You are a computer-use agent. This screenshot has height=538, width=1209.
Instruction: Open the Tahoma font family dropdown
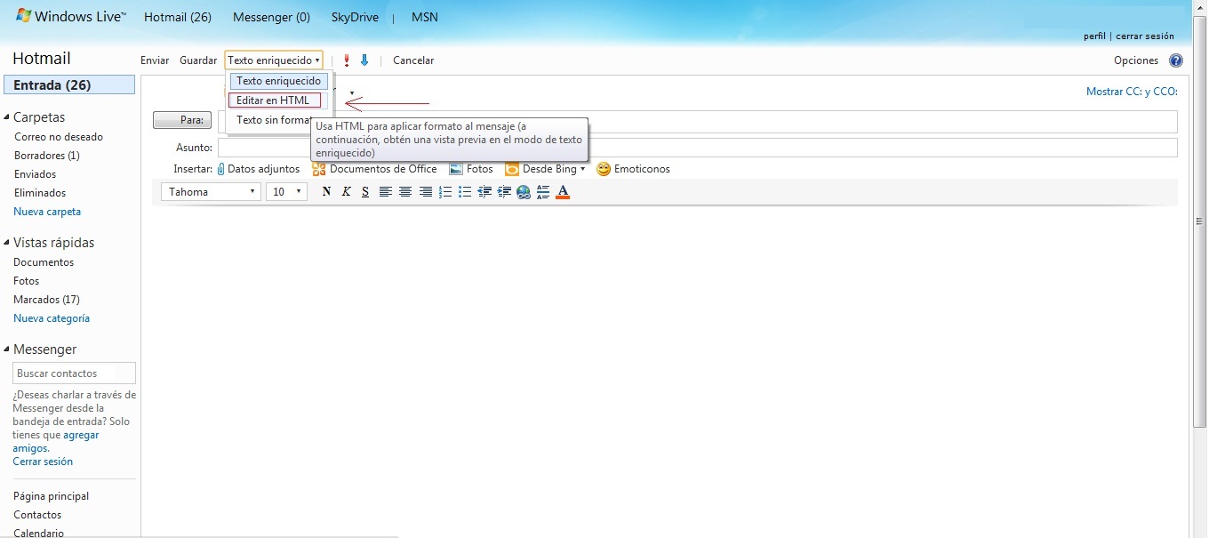212,192
